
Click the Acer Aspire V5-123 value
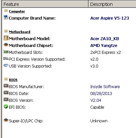click(x=110, y=18)
